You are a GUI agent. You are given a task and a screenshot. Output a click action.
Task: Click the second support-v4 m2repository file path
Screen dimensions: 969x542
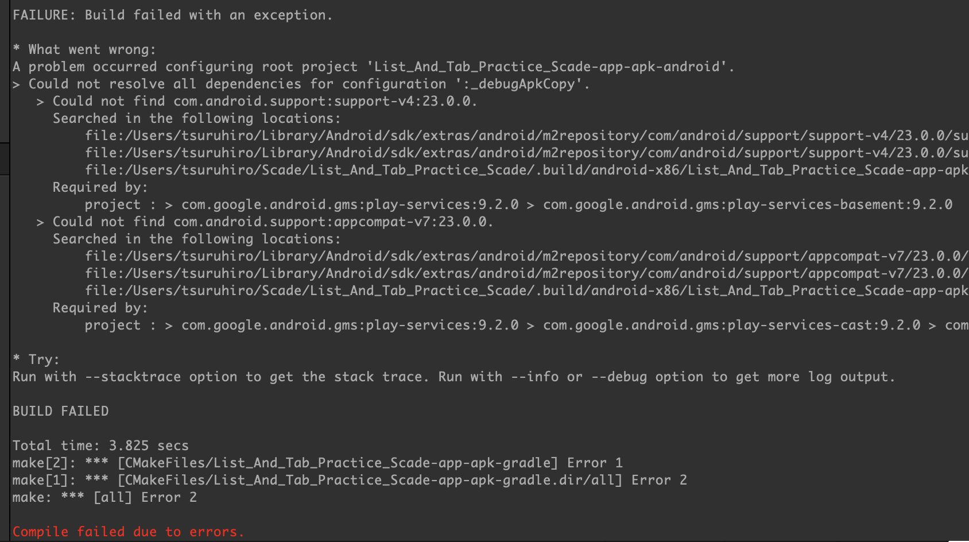pos(526,153)
